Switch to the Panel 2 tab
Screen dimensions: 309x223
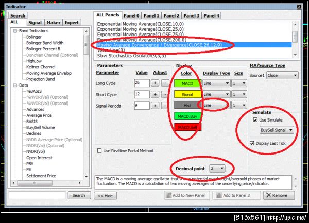pos(171,16)
